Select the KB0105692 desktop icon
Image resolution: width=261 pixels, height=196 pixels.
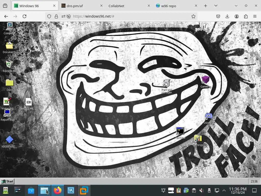9,142
